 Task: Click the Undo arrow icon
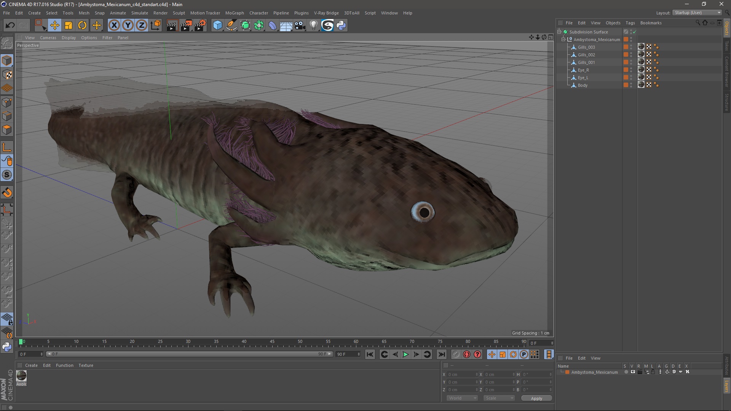click(10, 25)
